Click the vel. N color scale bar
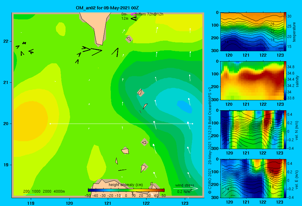This screenshot has width=302, height=206. point(285,129)
